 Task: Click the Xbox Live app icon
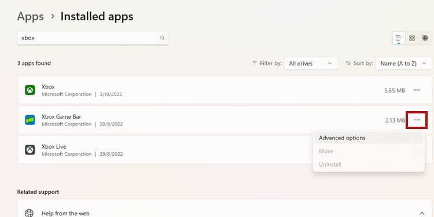pos(30,150)
